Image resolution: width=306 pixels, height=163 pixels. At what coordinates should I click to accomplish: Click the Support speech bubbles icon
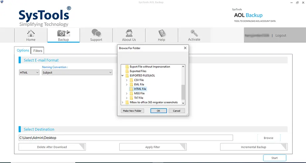pos(96,33)
